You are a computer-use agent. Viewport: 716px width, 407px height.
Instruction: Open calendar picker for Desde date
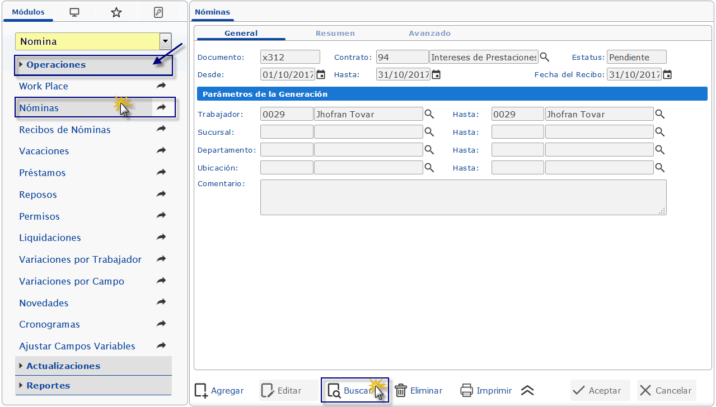321,74
